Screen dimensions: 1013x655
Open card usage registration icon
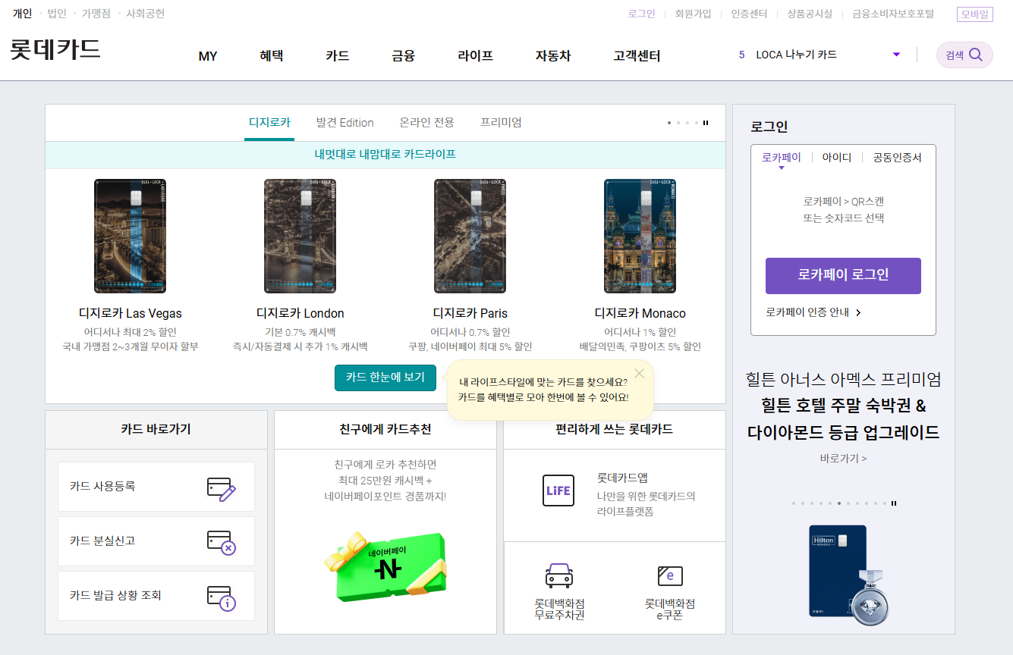click(222, 489)
